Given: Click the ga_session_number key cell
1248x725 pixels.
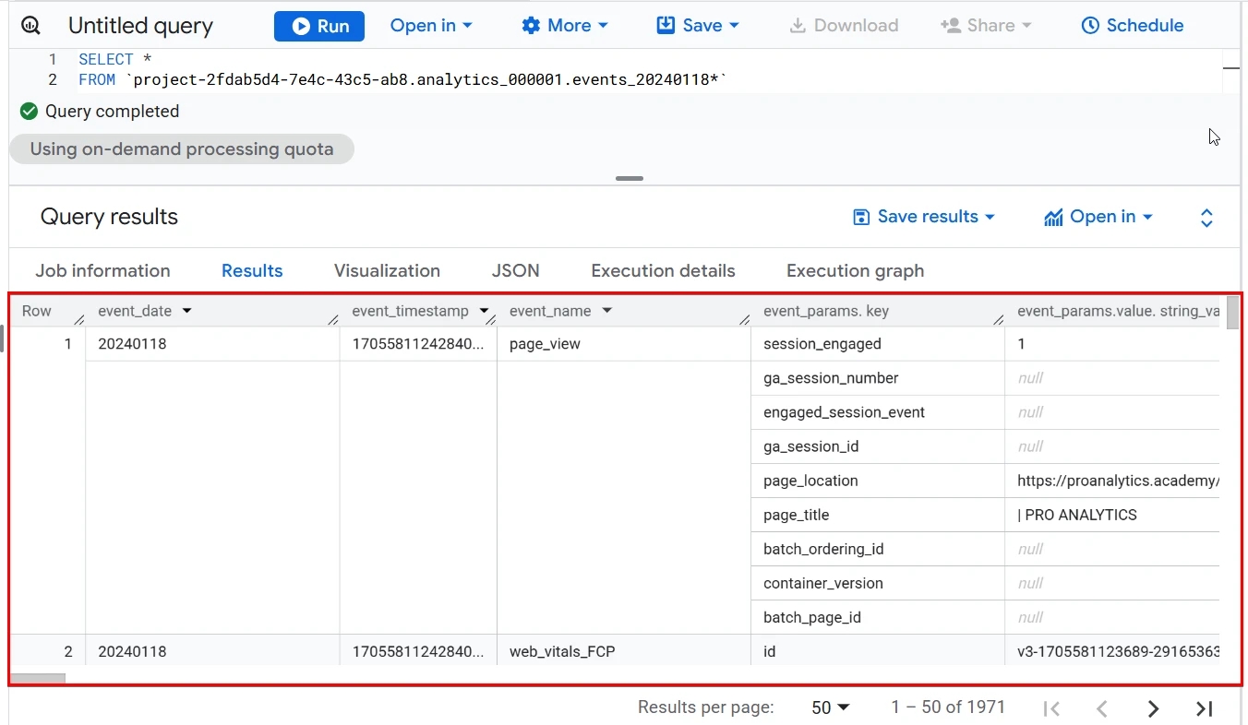Looking at the screenshot, I should pyautogui.click(x=878, y=378).
